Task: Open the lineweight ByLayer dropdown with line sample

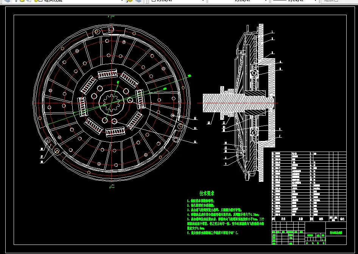Action: 294,1
